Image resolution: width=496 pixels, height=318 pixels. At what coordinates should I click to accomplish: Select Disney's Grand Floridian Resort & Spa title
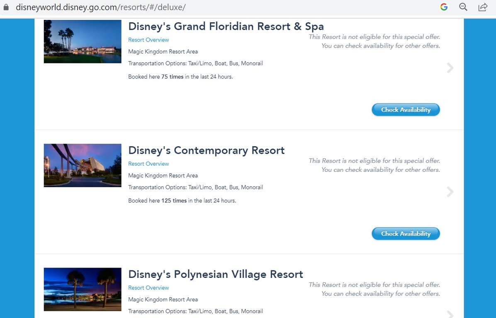tap(226, 26)
